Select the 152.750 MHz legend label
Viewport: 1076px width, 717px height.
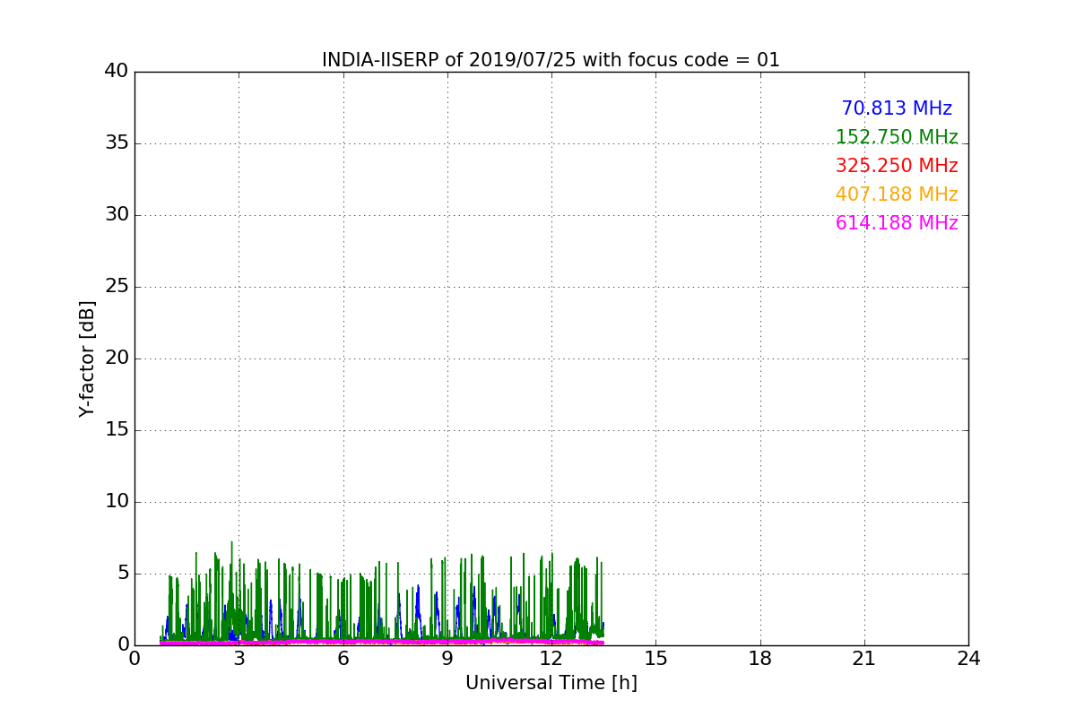pyautogui.click(x=897, y=137)
